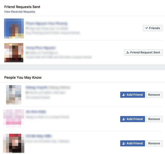
Task: Open the Friends checkmark button
Action: point(153,28)
